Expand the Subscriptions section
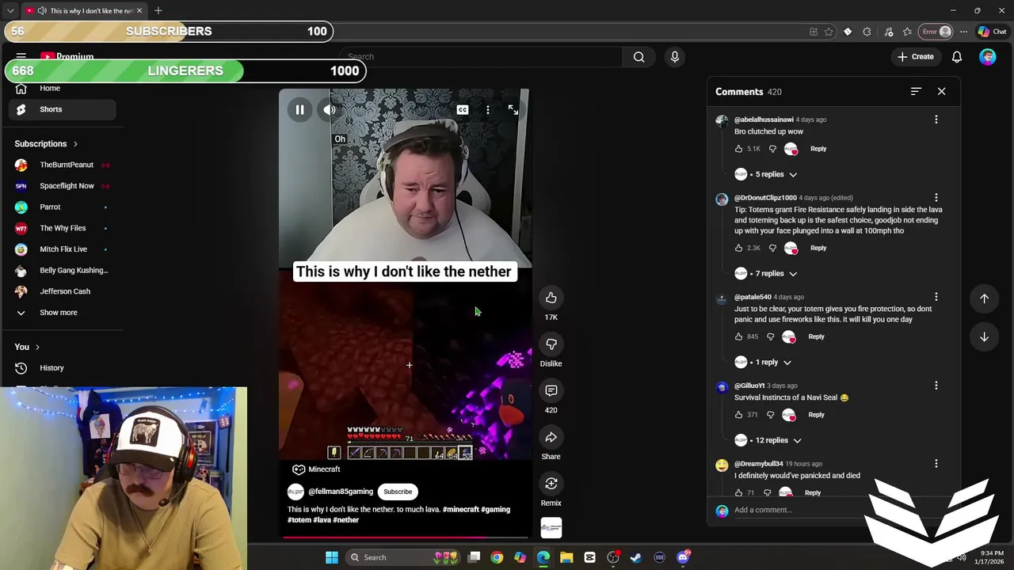This screenshot has width=1014, height=570. (46, 144)
